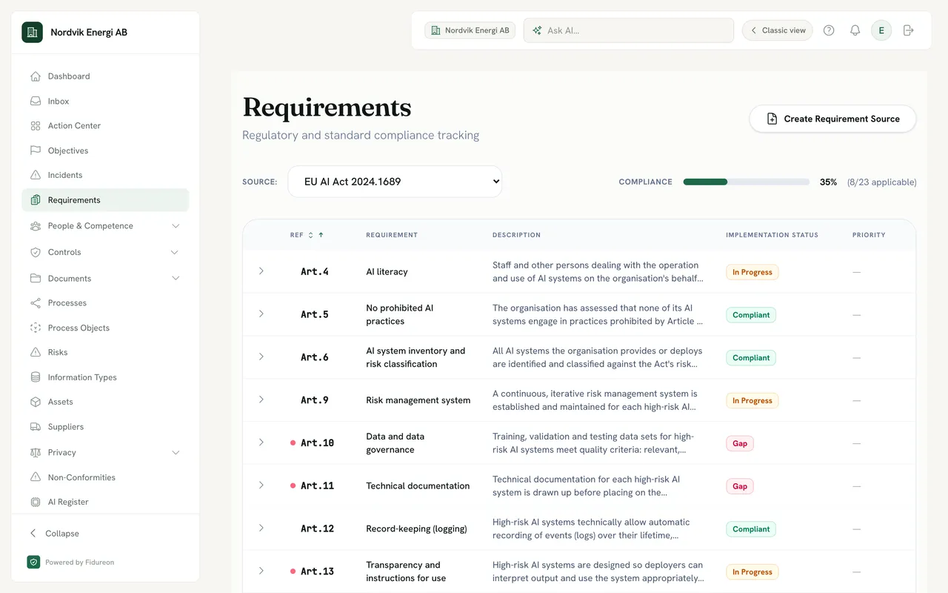Click the compliance progress bar
This screenshot has height=593, width=948.
pyautogui.click(x=747, y=182)
